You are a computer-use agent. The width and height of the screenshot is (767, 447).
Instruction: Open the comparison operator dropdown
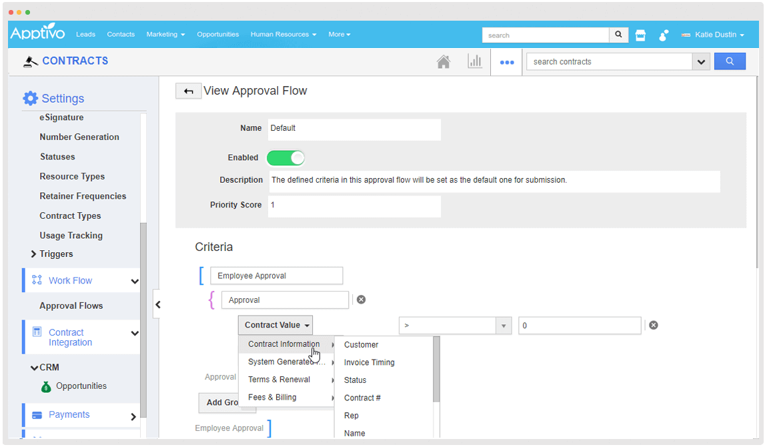pyautogui.click(x=455, y=326)
